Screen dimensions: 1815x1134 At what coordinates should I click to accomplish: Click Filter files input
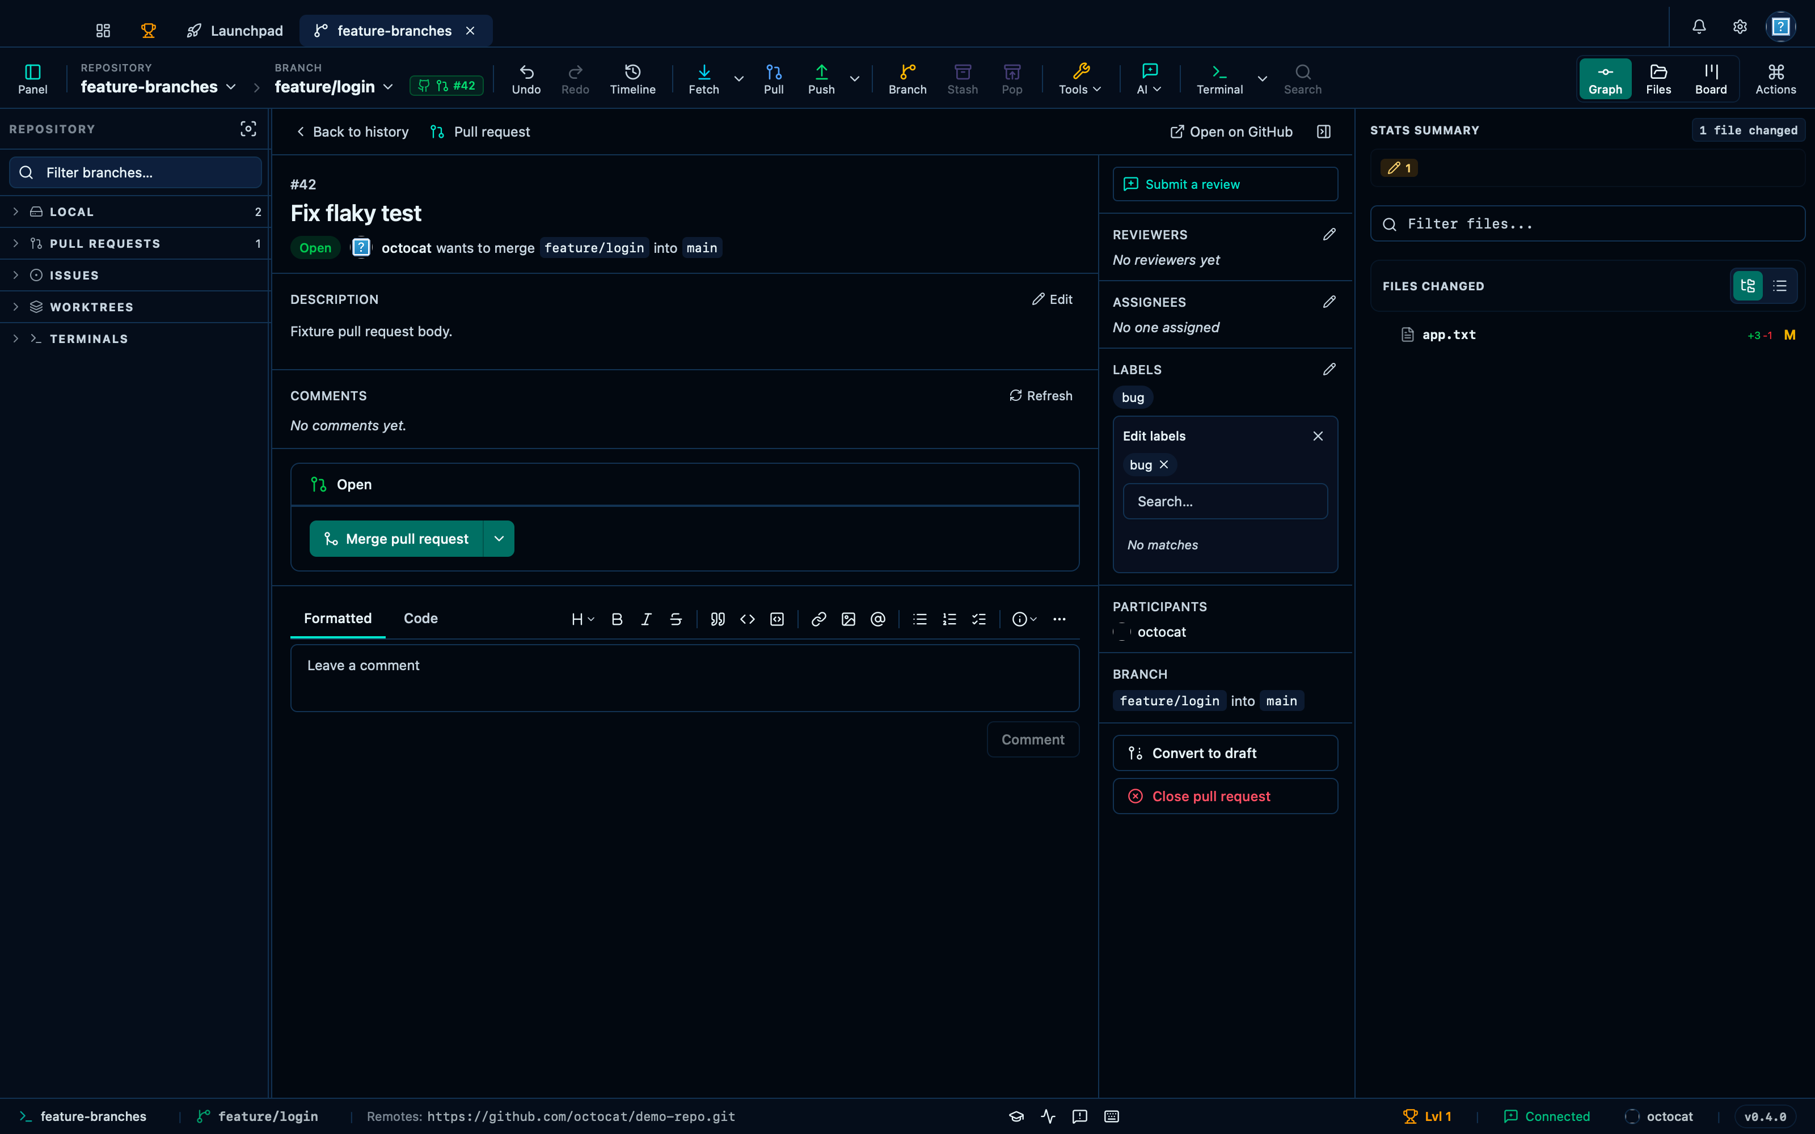[x=1587, y=225]
